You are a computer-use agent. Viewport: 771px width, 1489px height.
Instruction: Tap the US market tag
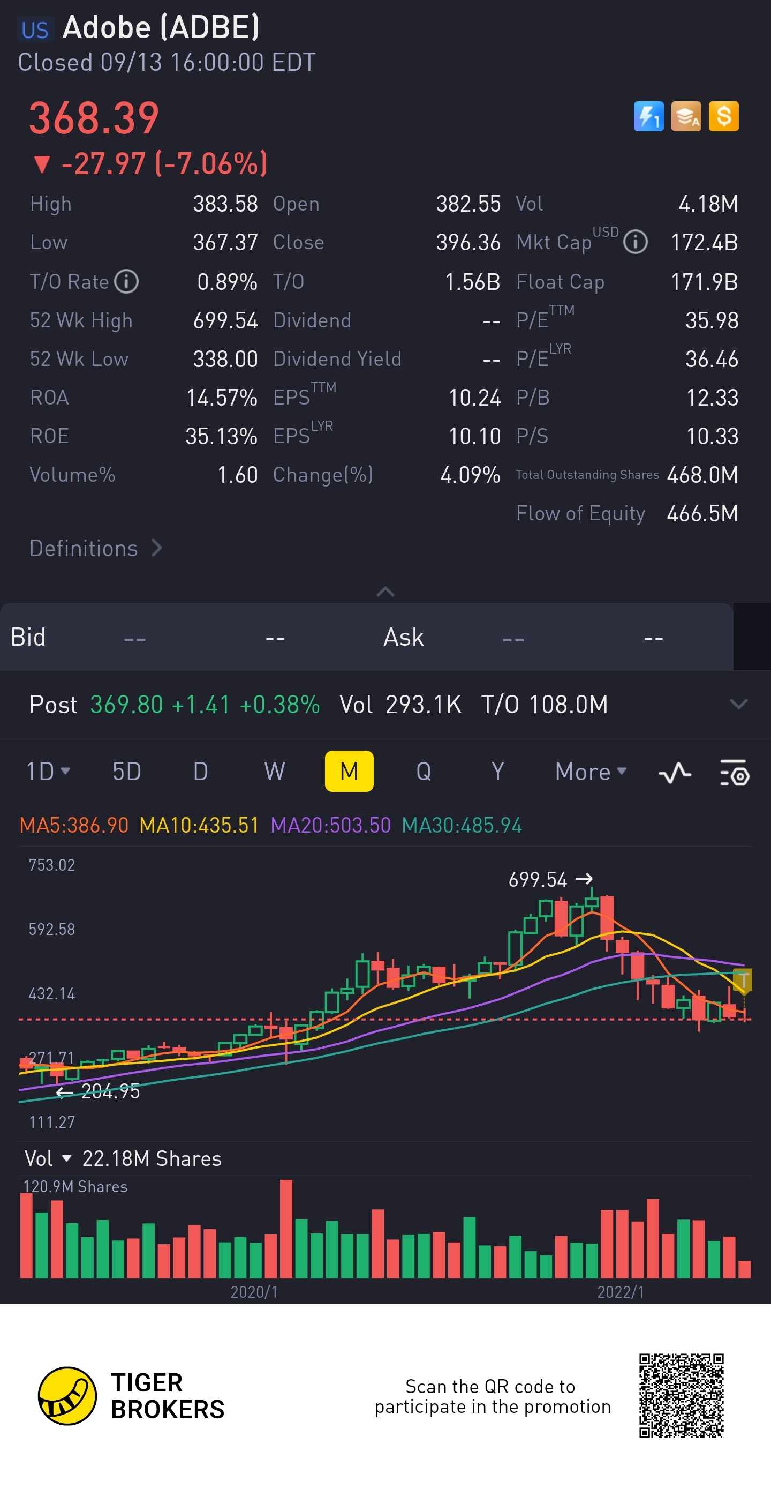pos(35,29)
